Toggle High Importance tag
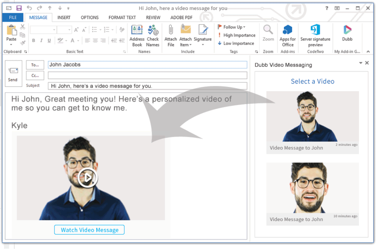Screen dimensions: 380x249 pos(236,35)
